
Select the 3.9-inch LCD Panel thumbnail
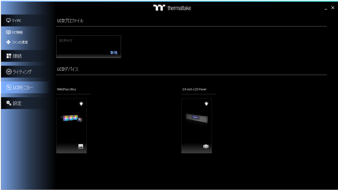(x=196, y=119)
